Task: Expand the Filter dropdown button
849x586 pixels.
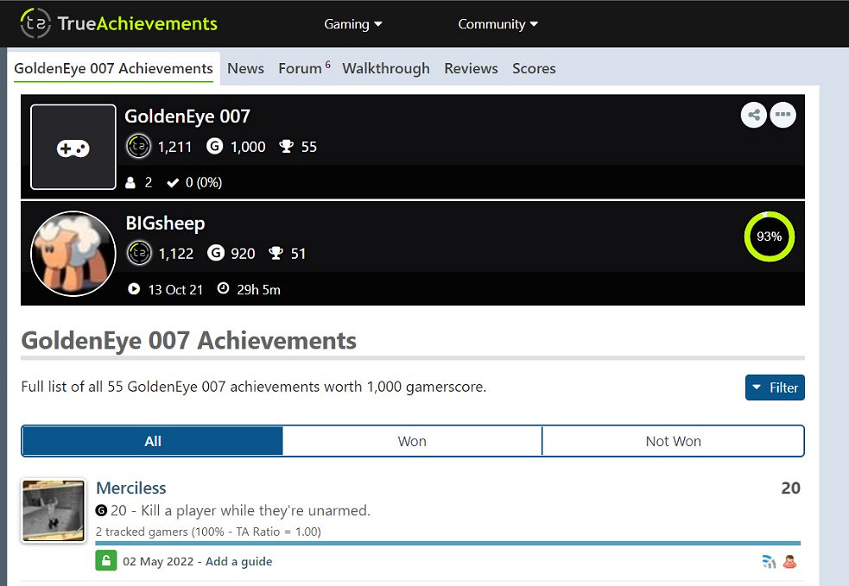Action: (775, 388)
